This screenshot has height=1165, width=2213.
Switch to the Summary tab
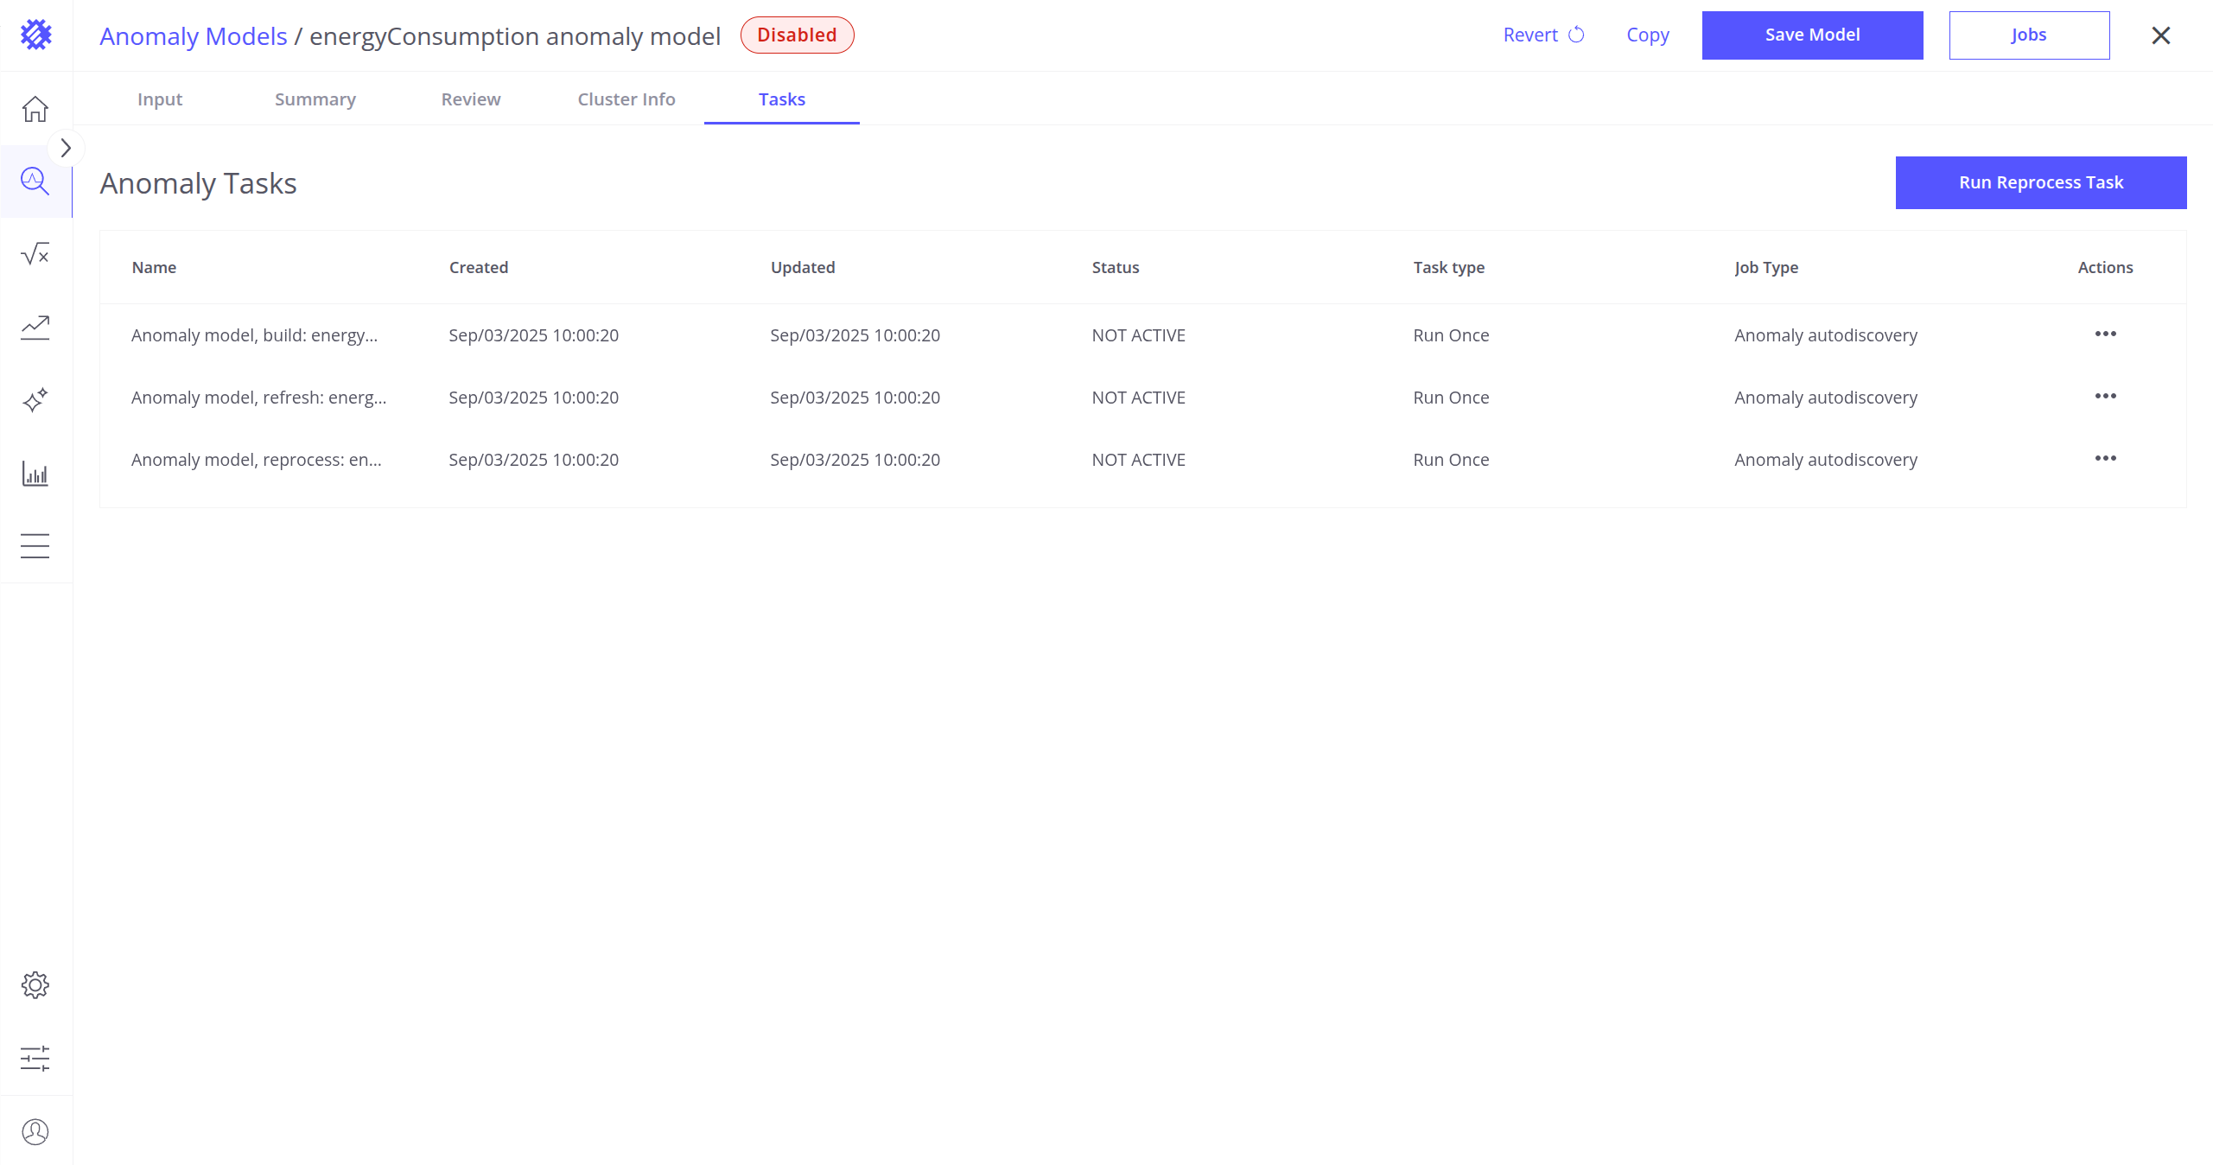[315, 99]
